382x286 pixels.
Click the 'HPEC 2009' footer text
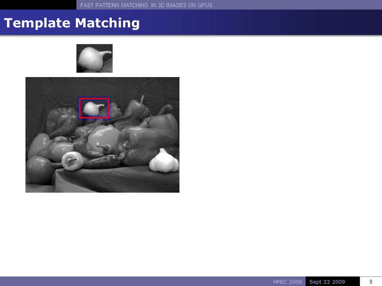click(287, 282)
